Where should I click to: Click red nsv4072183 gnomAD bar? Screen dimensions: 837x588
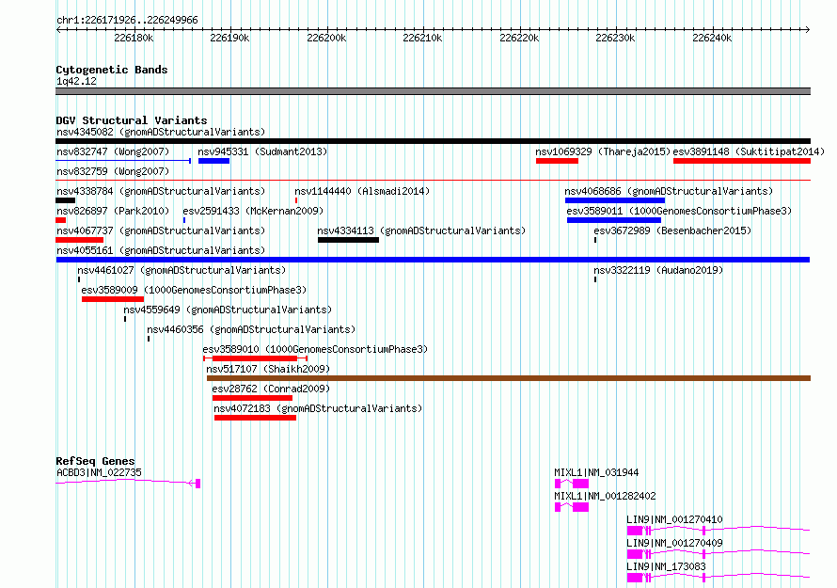coord(255,418)
